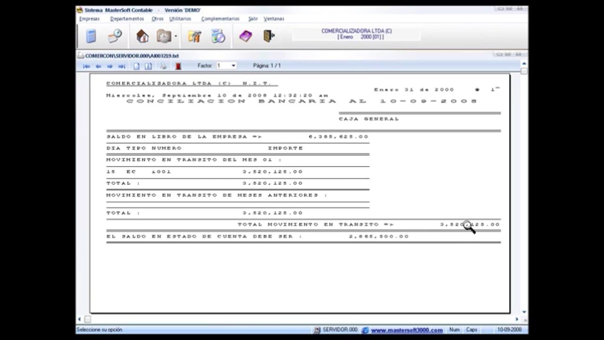The height and width of the screenshot is (340, 604).
Task: Open the Salir menu
Action: (x=253, y=19)
